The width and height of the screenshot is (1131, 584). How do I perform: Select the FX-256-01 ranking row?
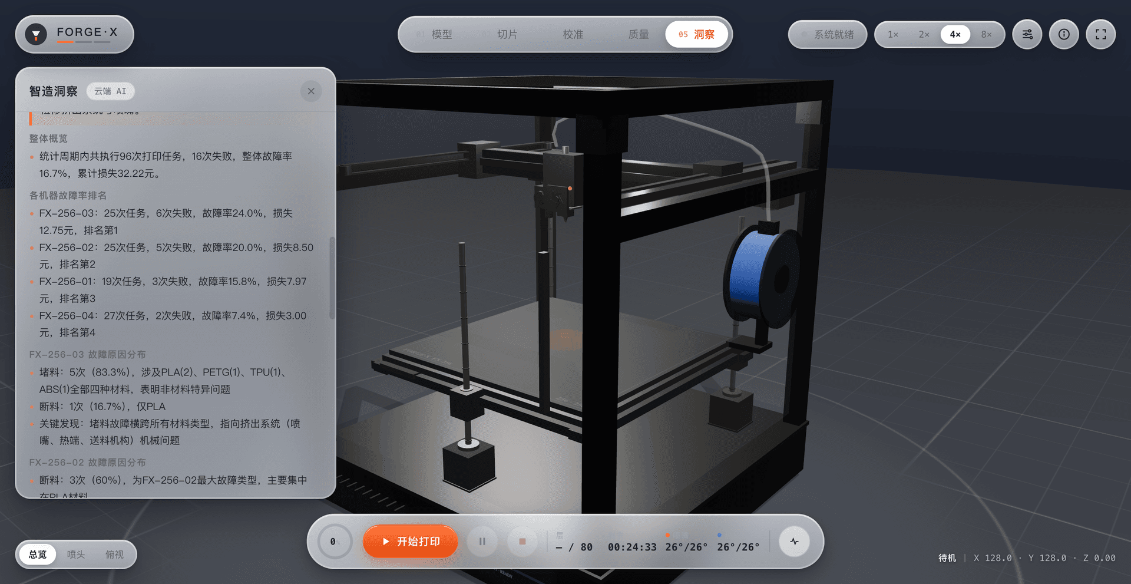171,290
